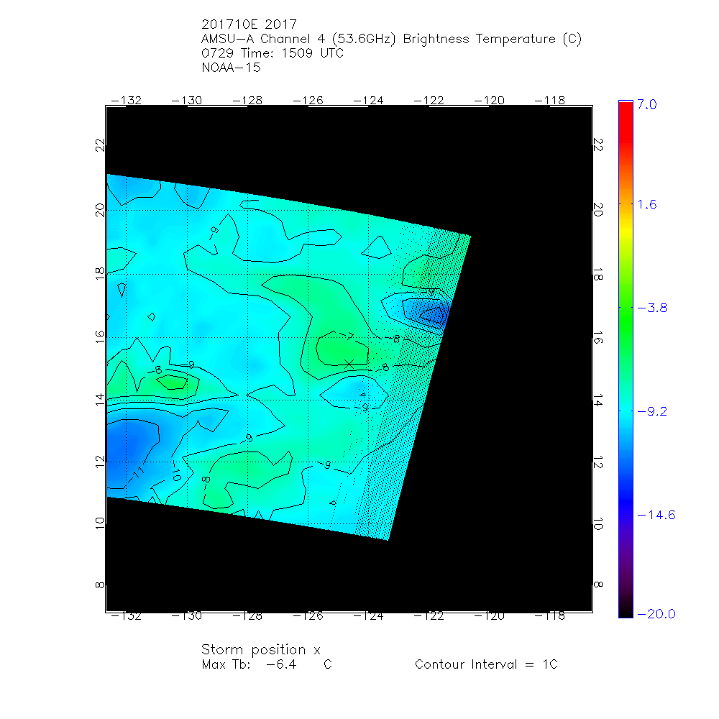Click the "-10" contour label
Image resolution: width=719 pixels, height=719 pixels.
pyautogui.click(x=175, y=472)
